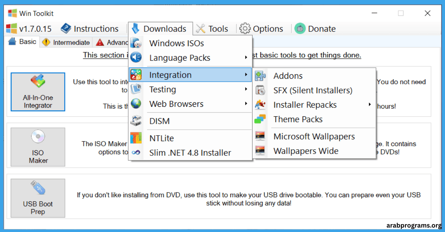Expand Language Packs submenu arrow

point(246,58)
